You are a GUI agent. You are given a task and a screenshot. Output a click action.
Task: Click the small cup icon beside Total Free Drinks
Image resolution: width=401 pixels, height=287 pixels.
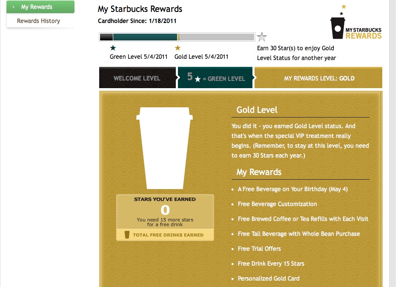tap(126, 235)
